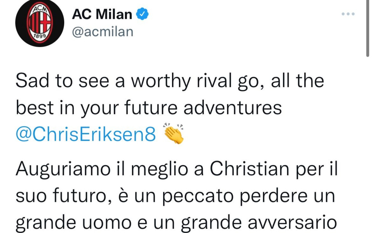Visit the @acmilan handle
The image size is (372, 233).
[x=103, y=31]
